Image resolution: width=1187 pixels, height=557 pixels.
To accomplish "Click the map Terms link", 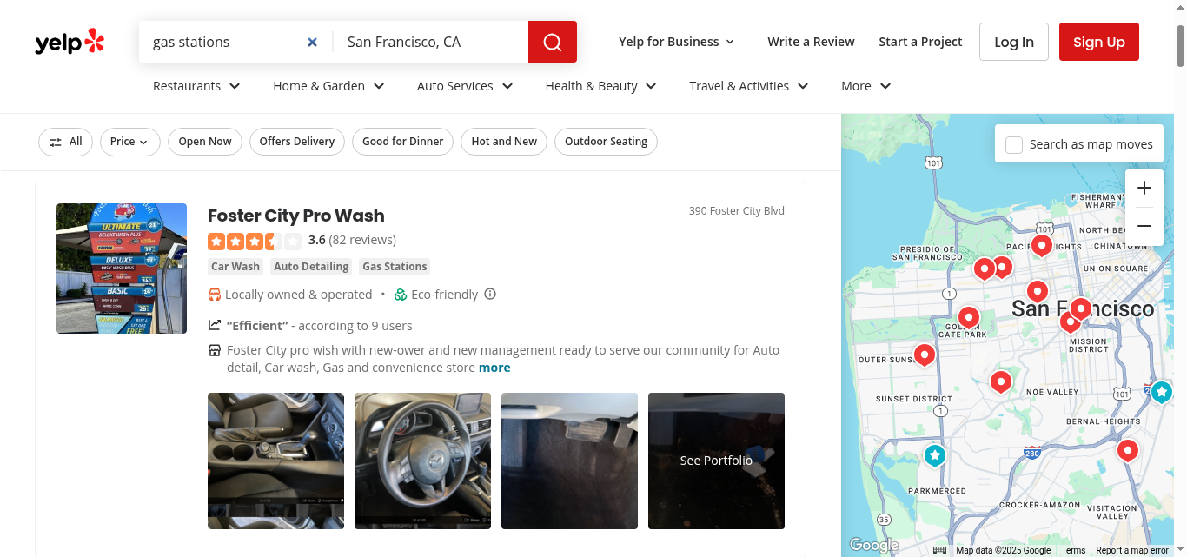I will click(1073, 550).
